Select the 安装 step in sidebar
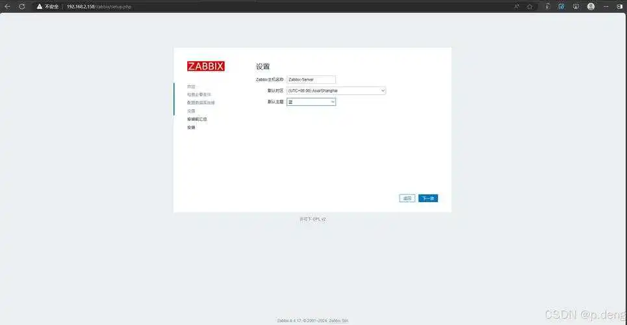 pos(191,127)
